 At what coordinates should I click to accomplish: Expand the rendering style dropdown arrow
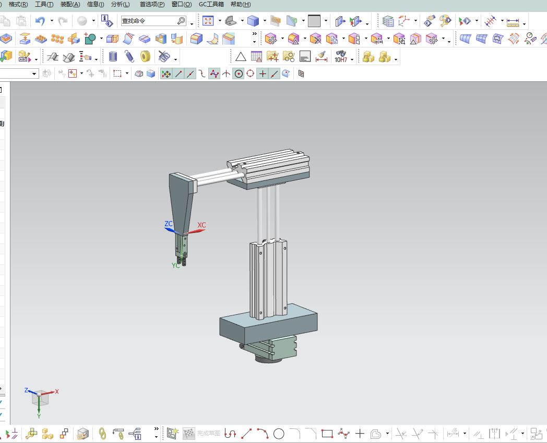265,21
